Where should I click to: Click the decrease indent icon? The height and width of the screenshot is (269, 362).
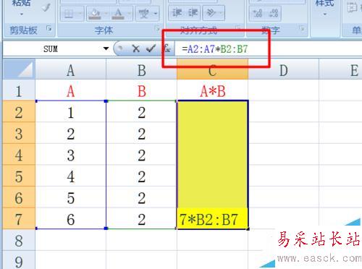pyautogui.click(x=177, y=13)
